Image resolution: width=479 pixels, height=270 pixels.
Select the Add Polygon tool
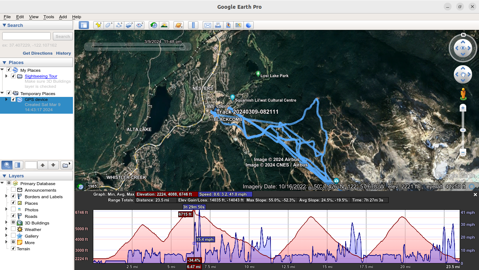tap(109, 25)
